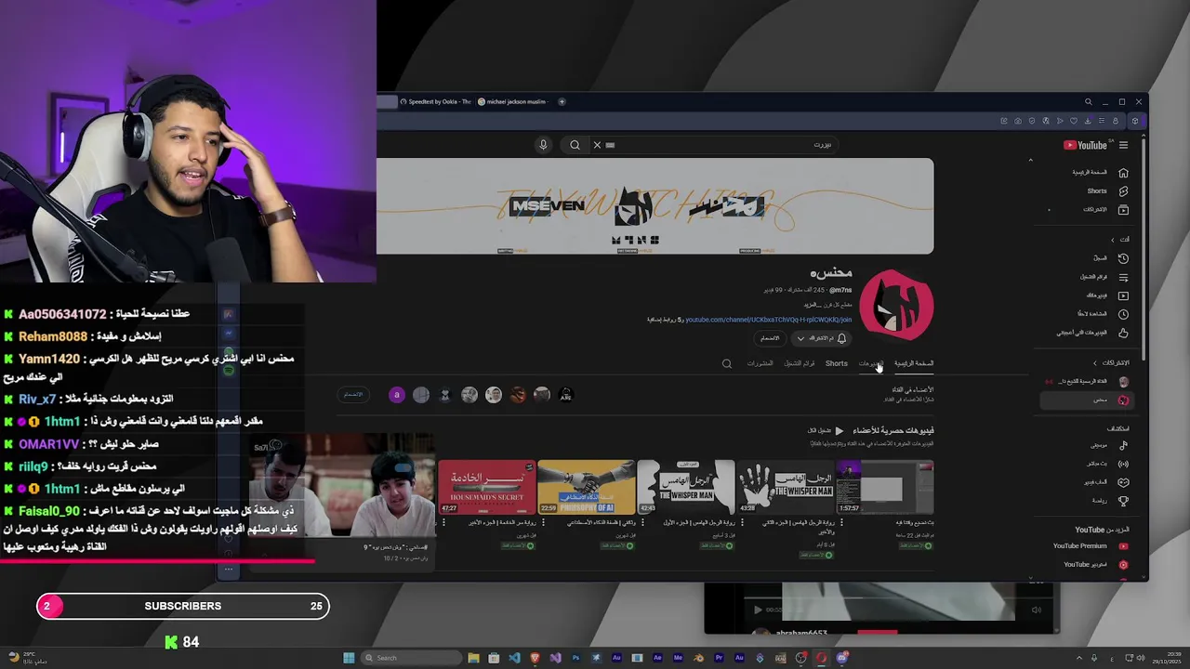Open the Watch later icon in sidebar

1123,314
